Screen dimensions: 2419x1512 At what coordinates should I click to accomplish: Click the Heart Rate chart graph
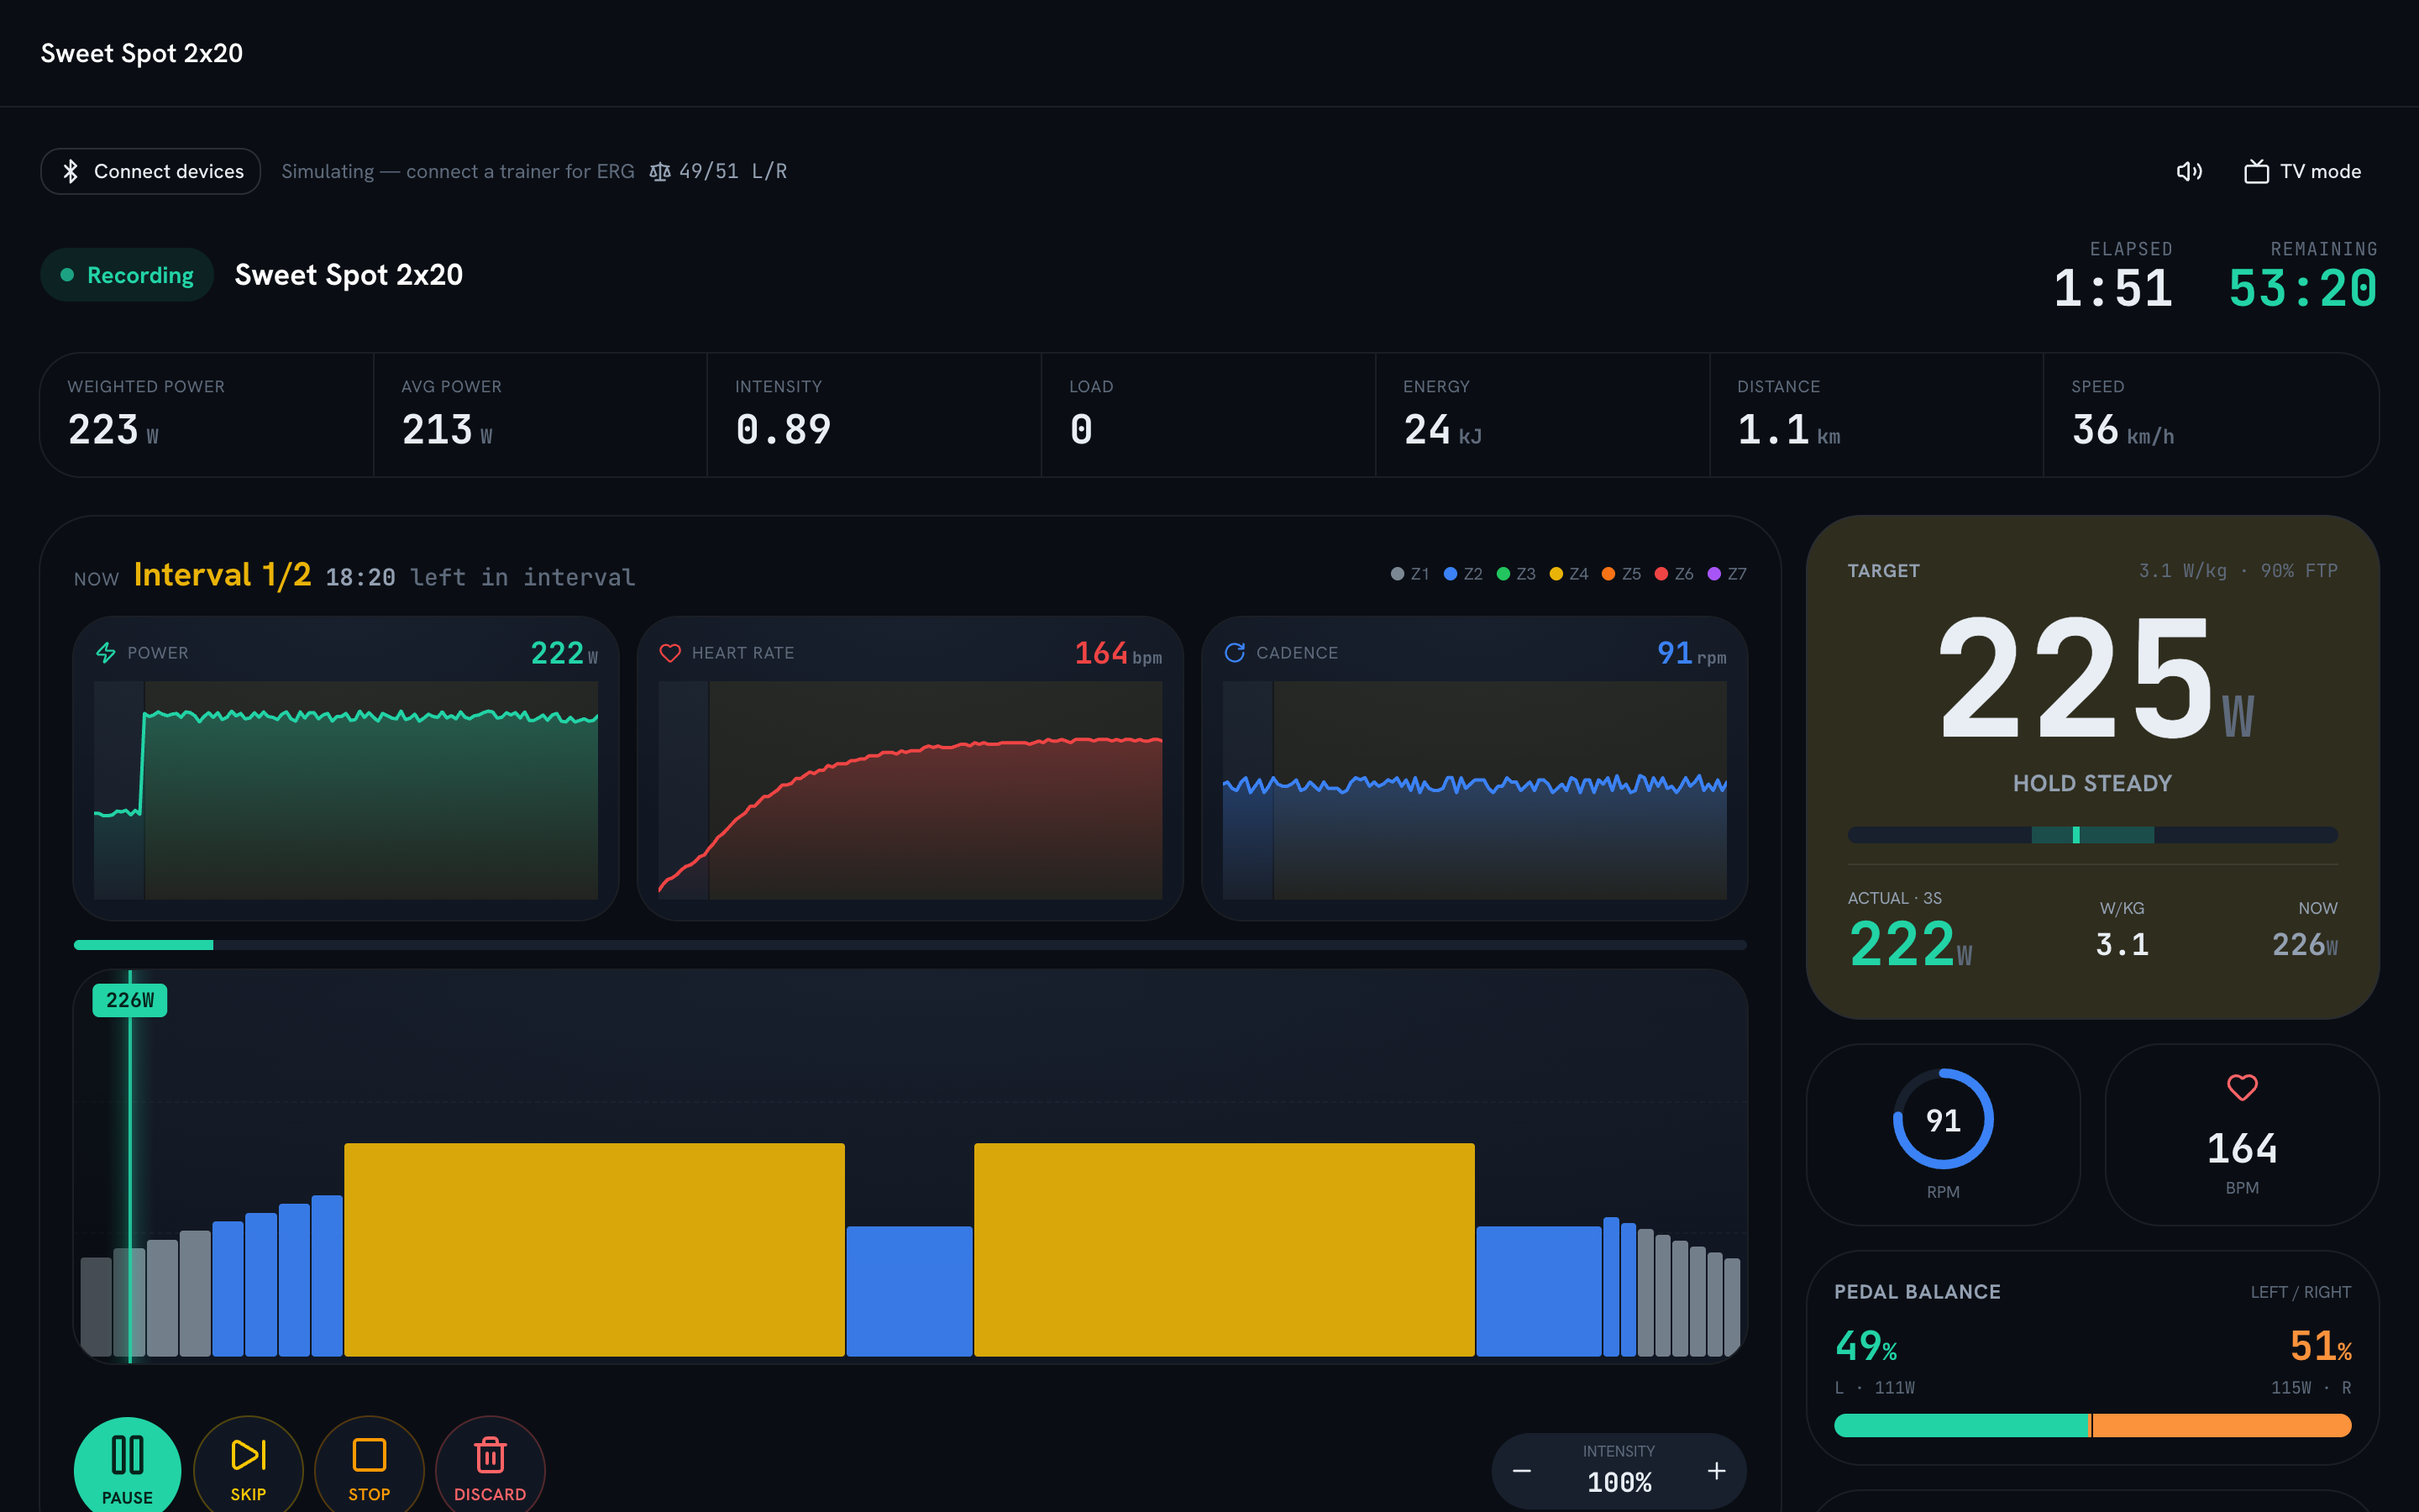[910, 790]
